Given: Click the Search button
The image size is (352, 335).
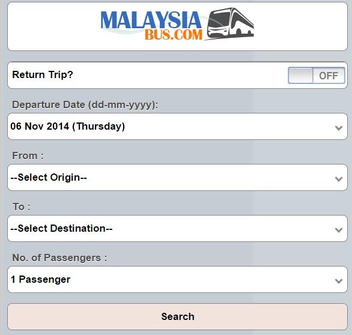Looking at the screenshot, I should pyautogui.click(x=177, y=316).
